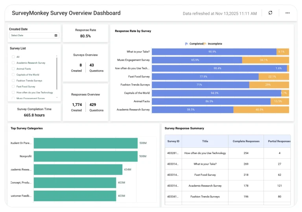302x212 pixels.
Task: Click the orange 13.5% Animal Facts bar
Action: [x=280, y=101]
